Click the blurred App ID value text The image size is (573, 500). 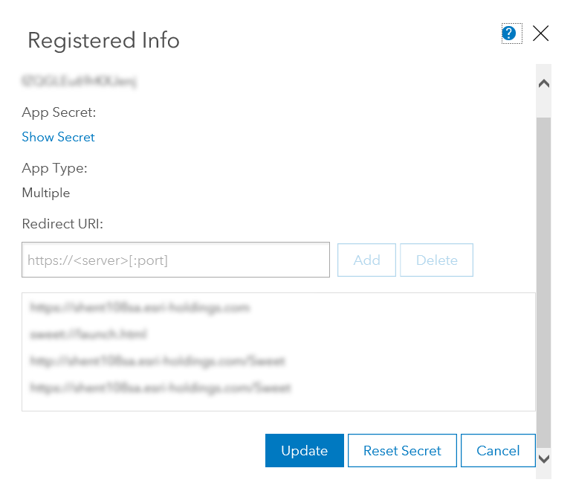click(x=80, y=80)
